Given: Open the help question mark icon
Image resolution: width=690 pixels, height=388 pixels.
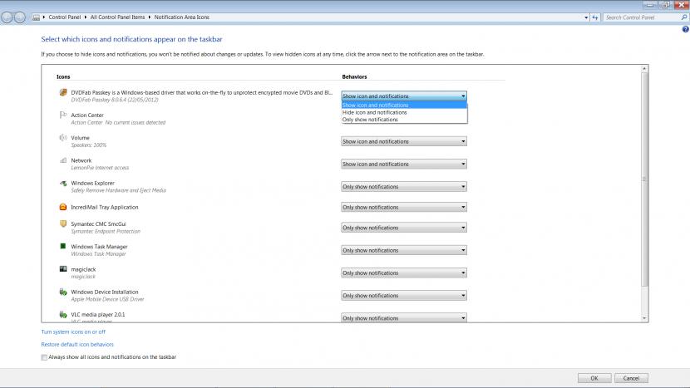Looking at the screenshot, I should point(685,29).
